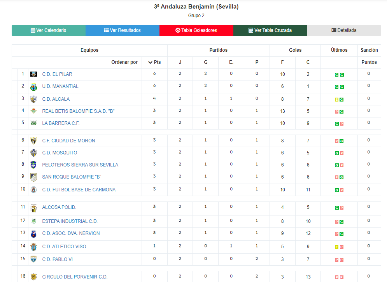Click the red P result badge for La Barrera C.F.
387x282 pixels.
pyautogui.click(x=341, y=124)
